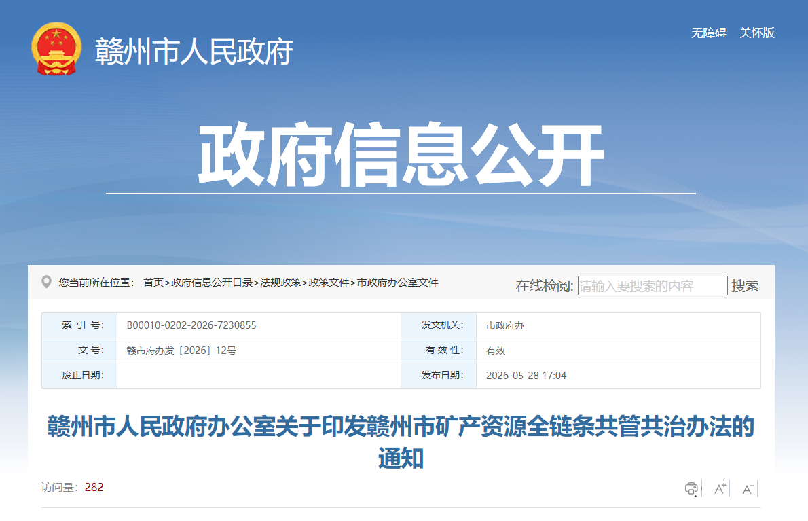Click the visit count 282
This screenshot has height=521, width=808.
coord(94,488)
